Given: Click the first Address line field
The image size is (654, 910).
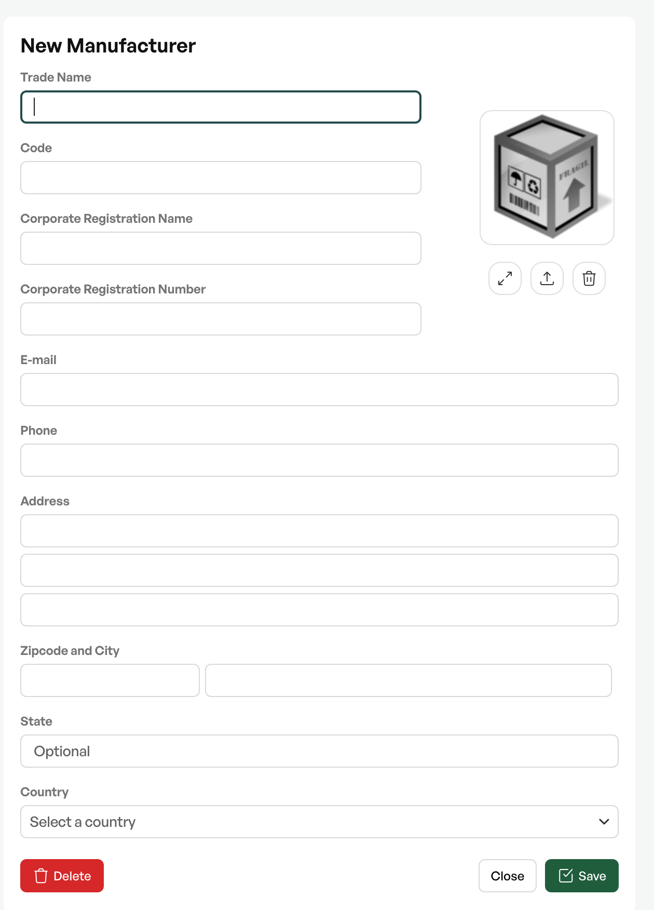Looking at the screenshot, I should 319,531.
